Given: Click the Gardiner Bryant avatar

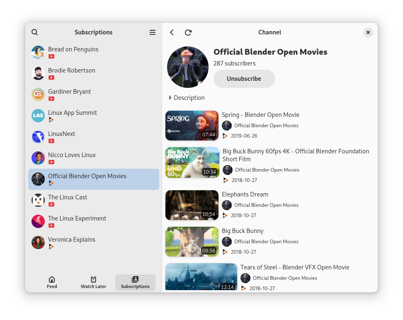Looking at the screenshot, I should pyautogui.click(x=38, y=95).
